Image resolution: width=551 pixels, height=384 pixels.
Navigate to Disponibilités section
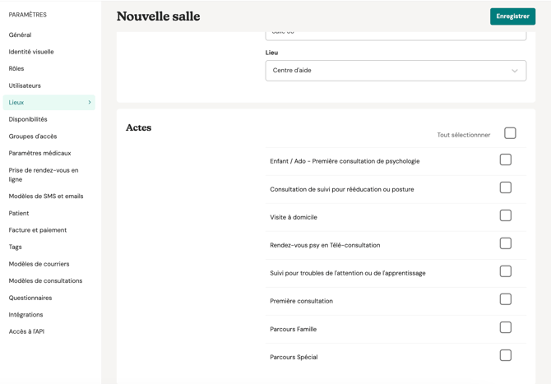point(28,119)
